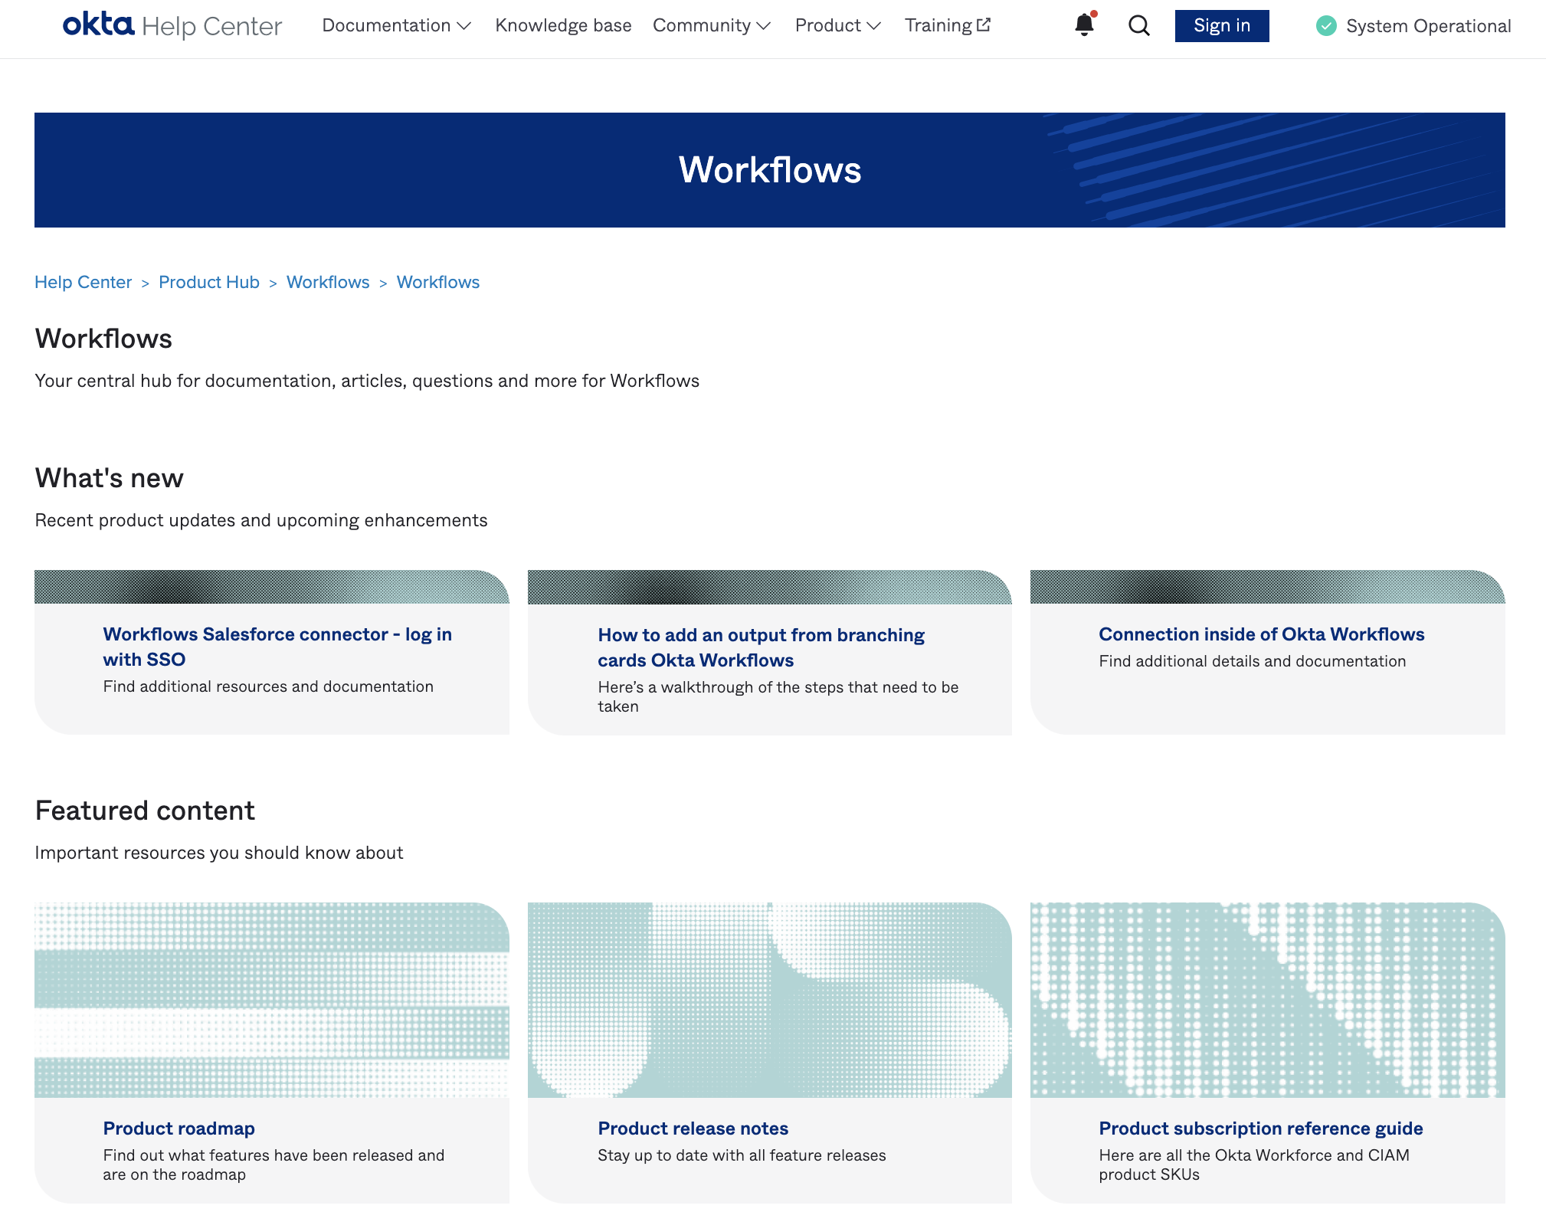This screenshot has width=1546, height=1212.
Task: Click the search magnifier icon
Action: coord(1139,26)
